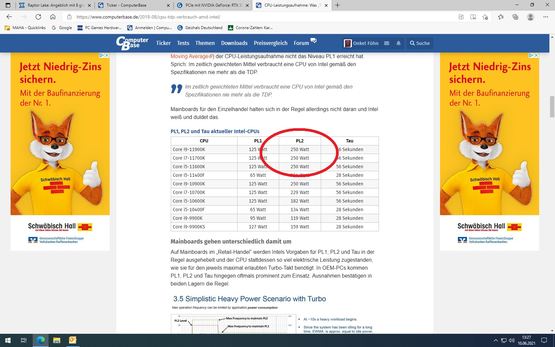This screenshot has width=555, height=347.
Task: Open File Explorer from the taskbar
Action: coord(57,340)
